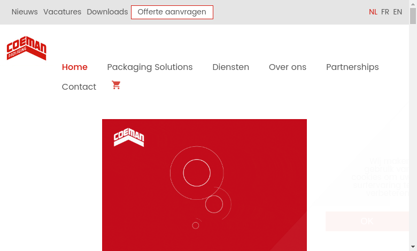The image size is (417, 251).
Task: Open the Partnerships menu item
Action: pos(352,67)
